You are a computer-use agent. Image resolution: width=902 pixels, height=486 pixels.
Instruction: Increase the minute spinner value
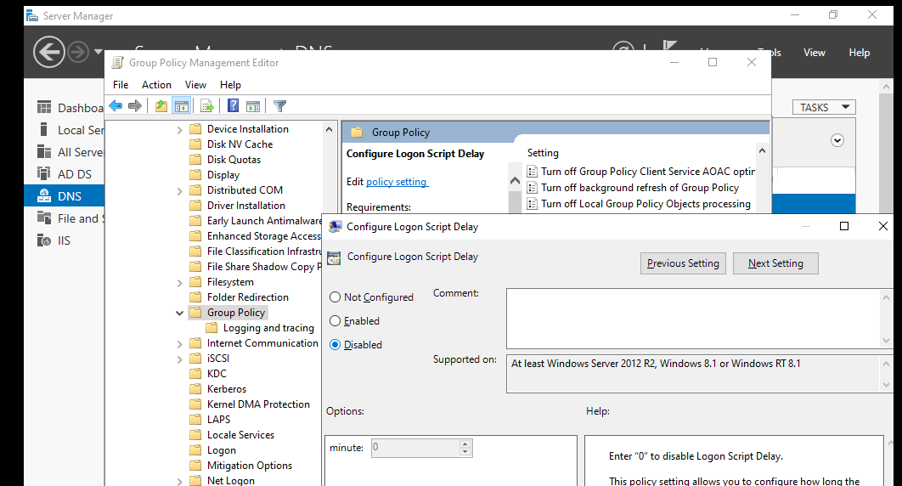tap(465, 444)
